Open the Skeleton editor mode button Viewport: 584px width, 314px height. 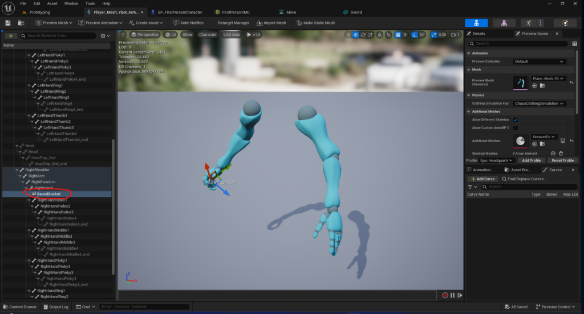(x=476, y=23)
